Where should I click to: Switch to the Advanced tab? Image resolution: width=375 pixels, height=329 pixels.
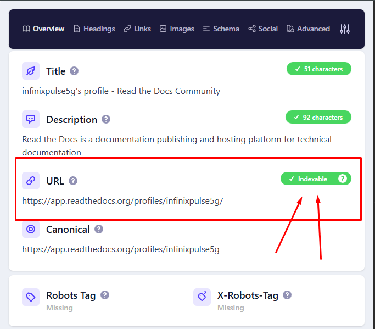(309, 29)
